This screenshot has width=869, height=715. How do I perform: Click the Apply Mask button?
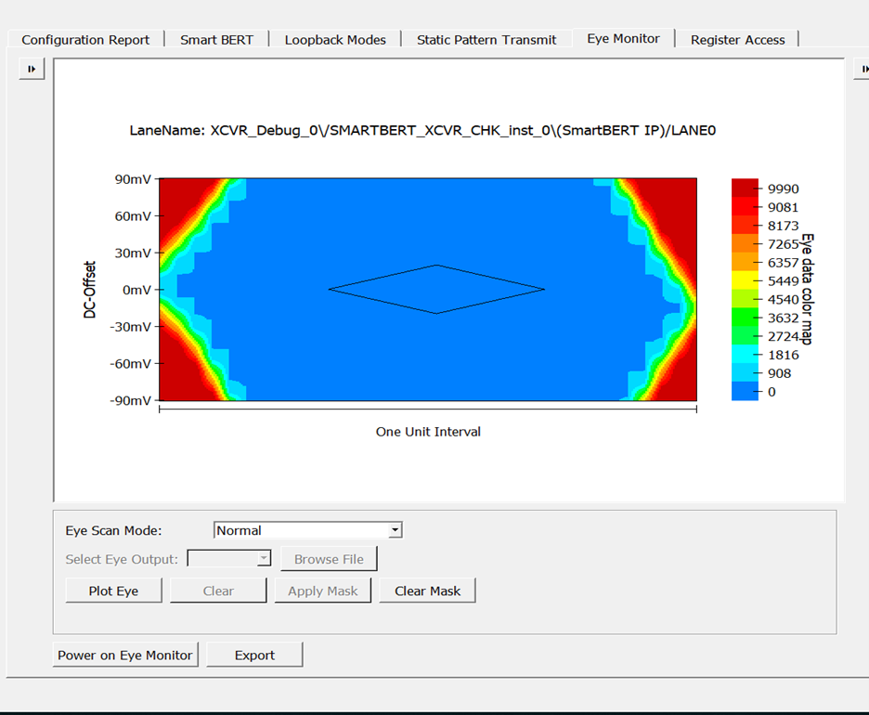pos(322,591)
